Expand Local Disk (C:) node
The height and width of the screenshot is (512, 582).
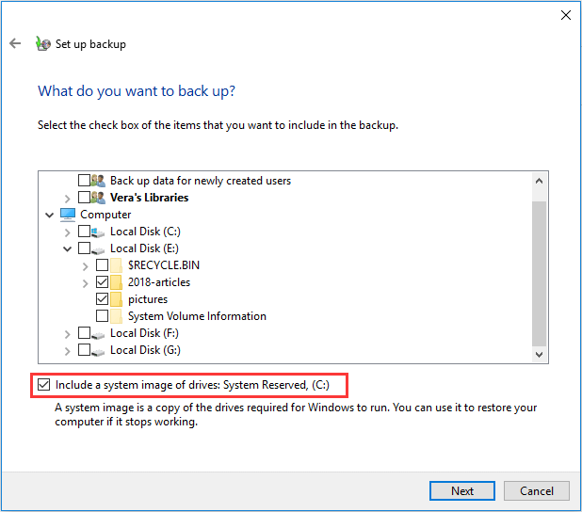(67, 232)
